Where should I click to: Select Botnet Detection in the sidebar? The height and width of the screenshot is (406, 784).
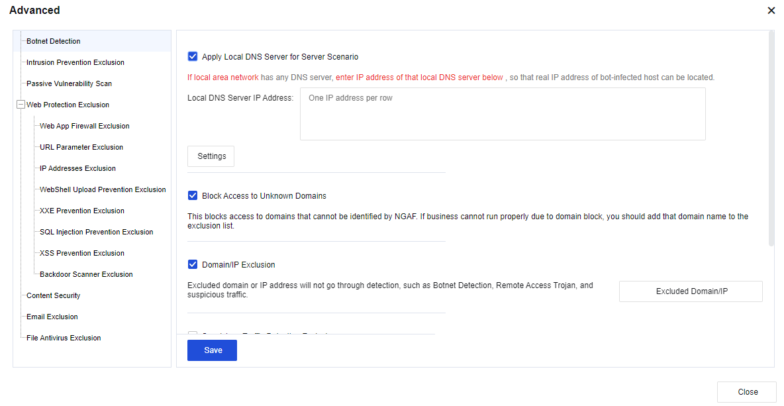[x=54, y=41]
